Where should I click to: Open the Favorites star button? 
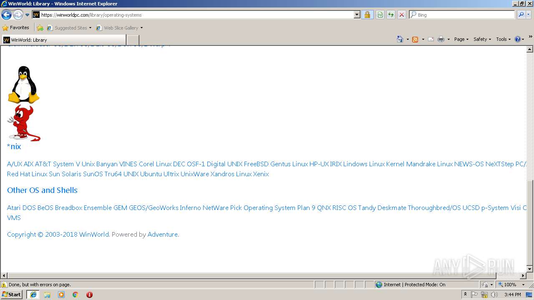[16, 27]
